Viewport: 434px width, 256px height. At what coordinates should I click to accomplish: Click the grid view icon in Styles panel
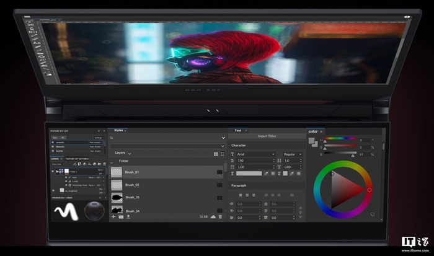216,154
